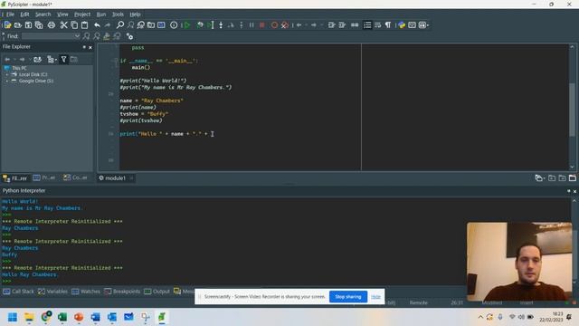Pin the File Explorer panel
Viewport: 579px width, 326px height.
coord(84,47)
